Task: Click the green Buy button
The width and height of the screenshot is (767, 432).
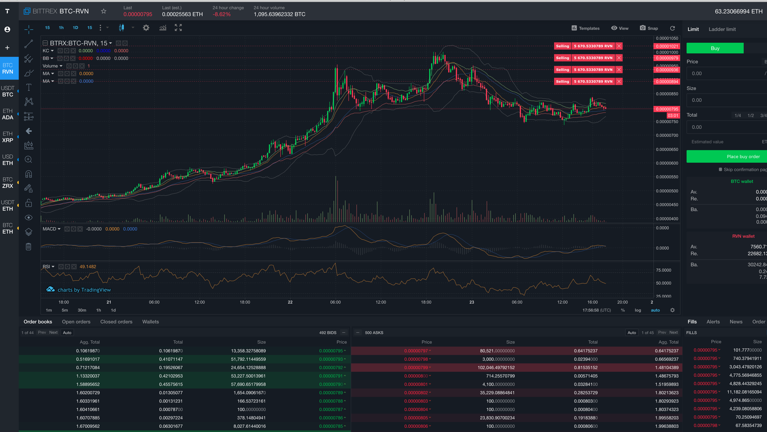Action: 715,48
